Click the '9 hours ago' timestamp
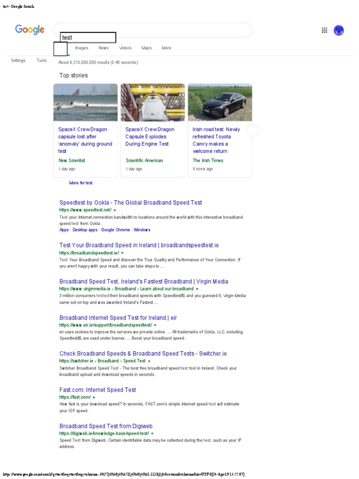The image size is (359, 479). [203, 169]
